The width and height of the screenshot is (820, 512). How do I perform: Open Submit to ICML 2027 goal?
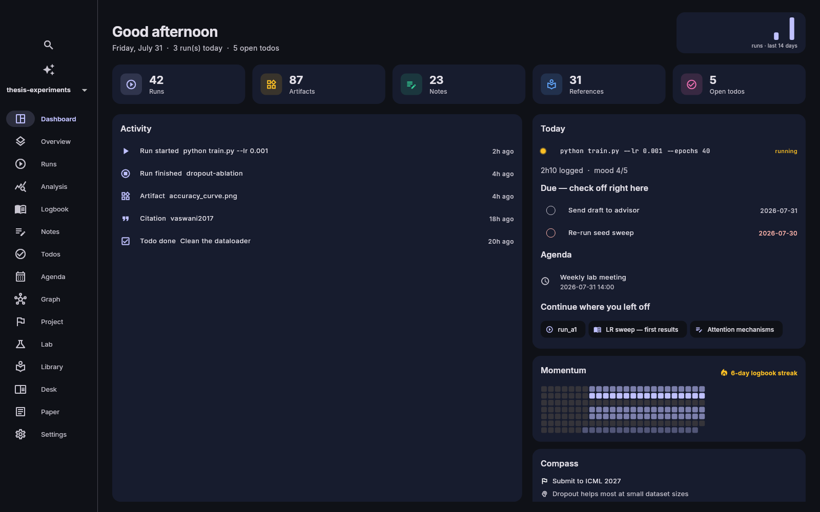[586, 481]
